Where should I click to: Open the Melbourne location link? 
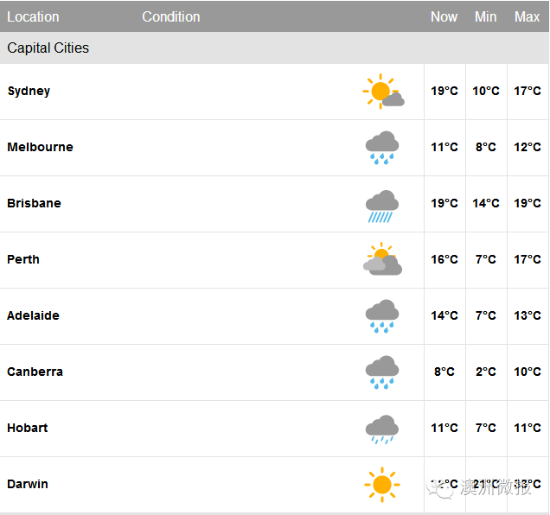point(41,147)
